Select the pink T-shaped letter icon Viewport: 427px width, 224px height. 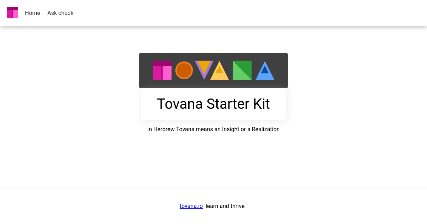coord(162,70)
